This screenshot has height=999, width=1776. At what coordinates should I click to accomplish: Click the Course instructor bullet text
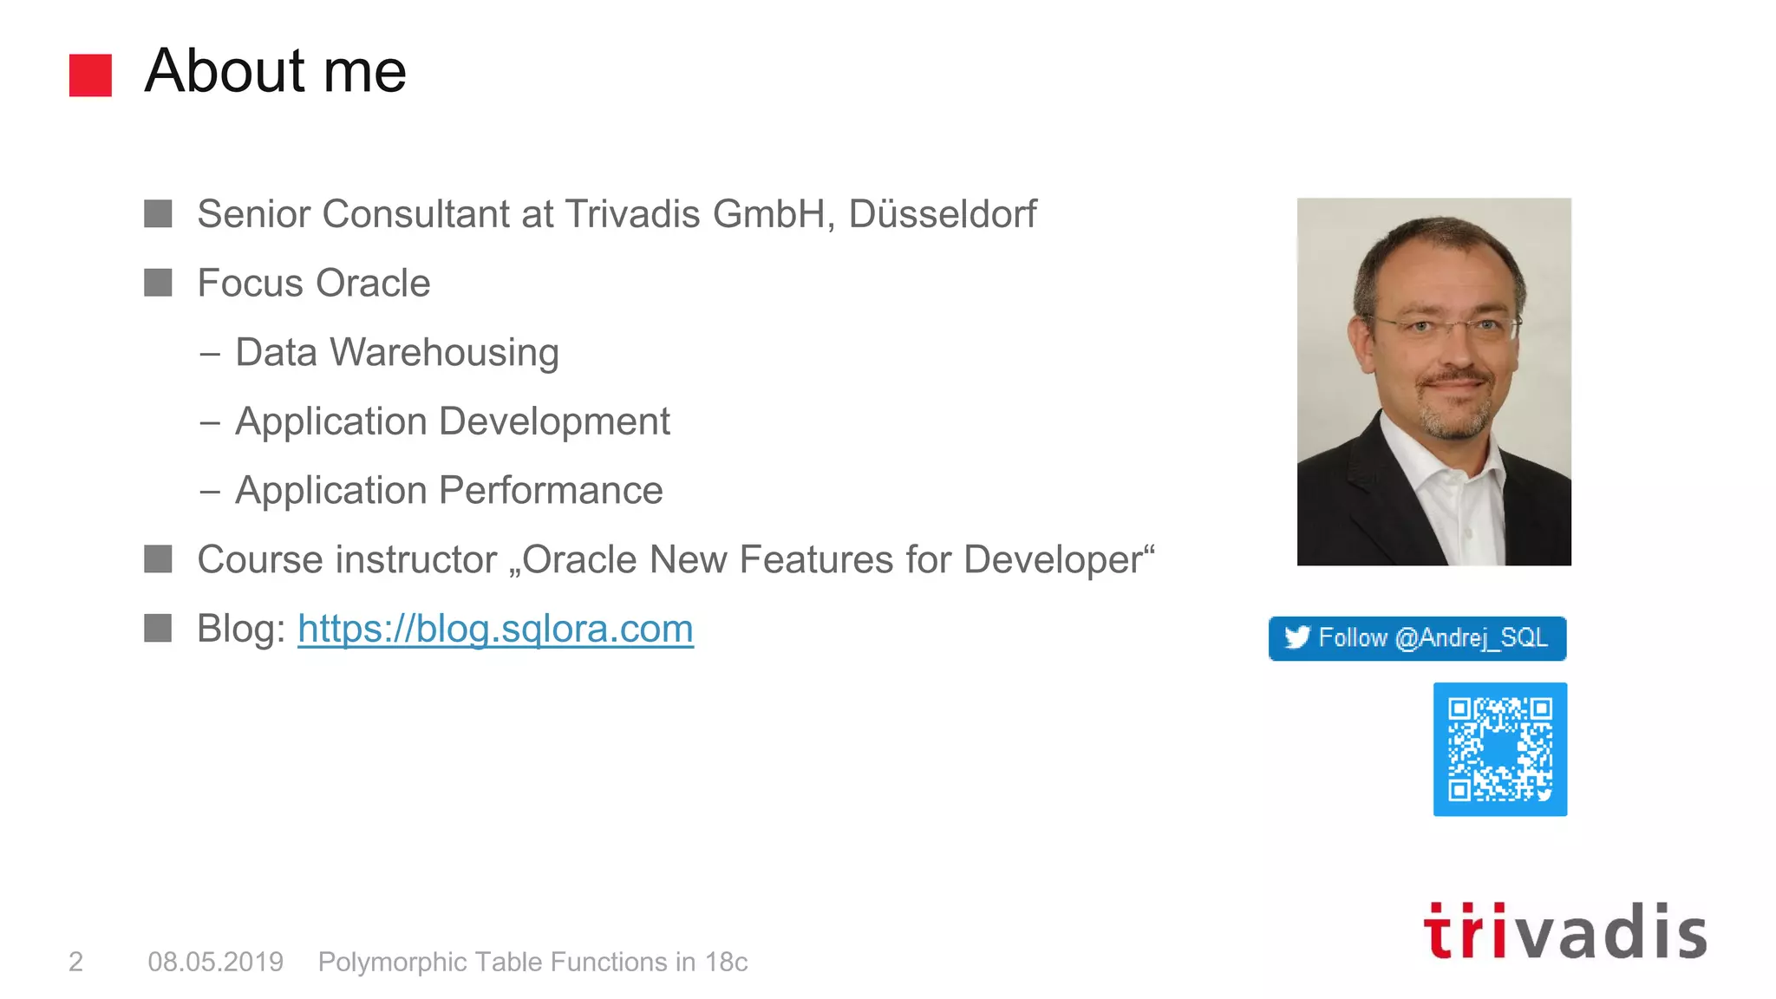point(676,559)
